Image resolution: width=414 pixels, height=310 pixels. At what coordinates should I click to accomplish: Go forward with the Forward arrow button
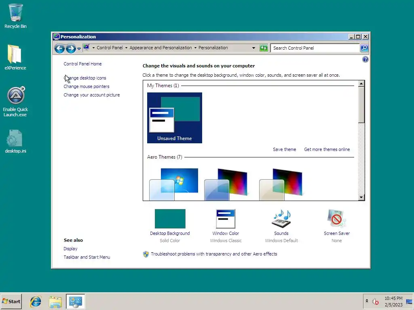(70, 48)
